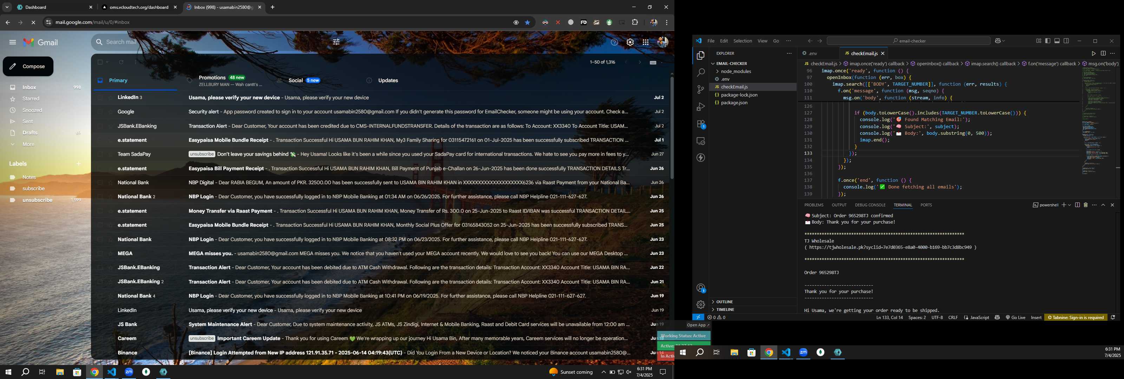Open File Explorer from Windows taskbar
The height and width of the screenshot is (379, 1124).
(x=60, y=372)
